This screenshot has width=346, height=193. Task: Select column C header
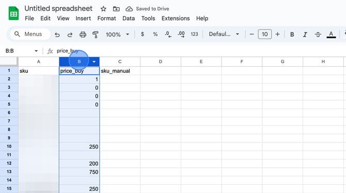pyautogui.click(x=120, y=62)
